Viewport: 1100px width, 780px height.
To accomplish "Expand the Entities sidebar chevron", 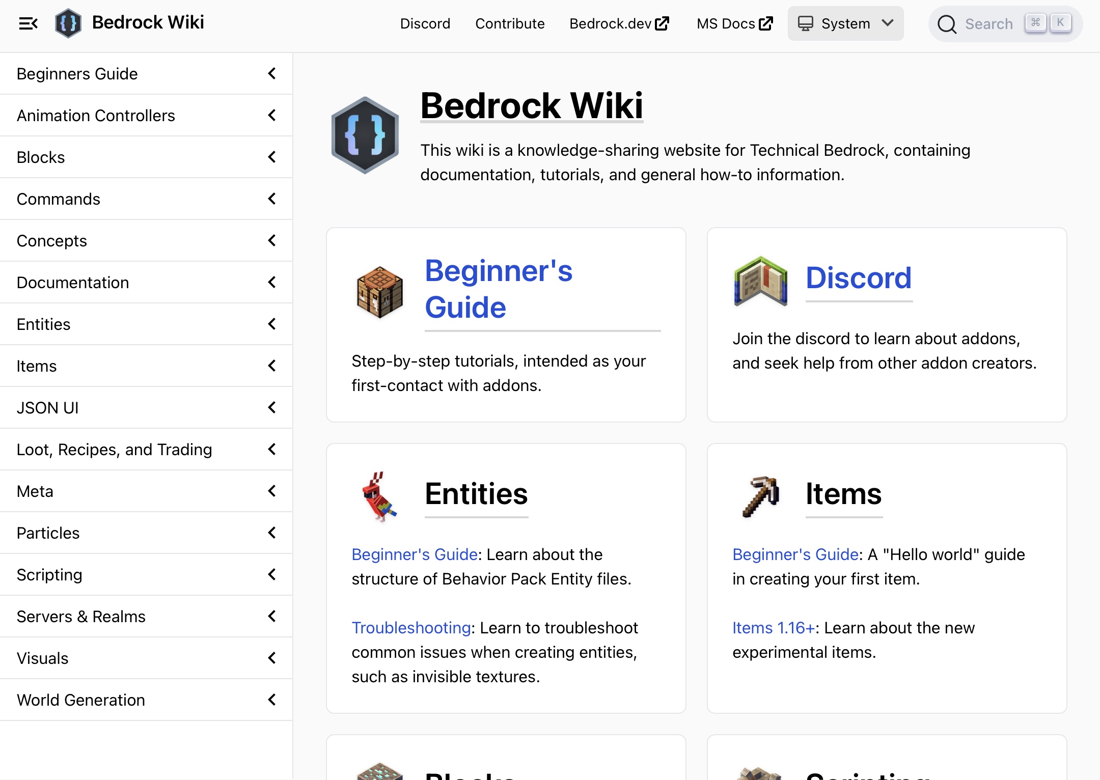I will pos(272,324).
